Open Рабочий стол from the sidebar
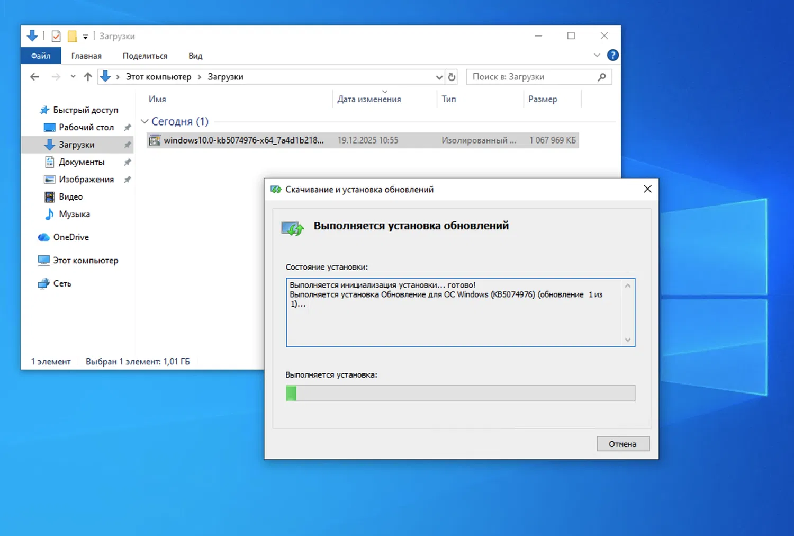 pyautogui.click(x=86, y=127)
